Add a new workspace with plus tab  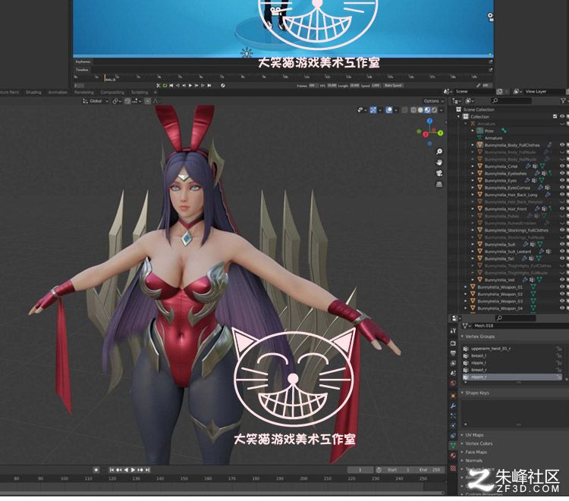[156, 92]
